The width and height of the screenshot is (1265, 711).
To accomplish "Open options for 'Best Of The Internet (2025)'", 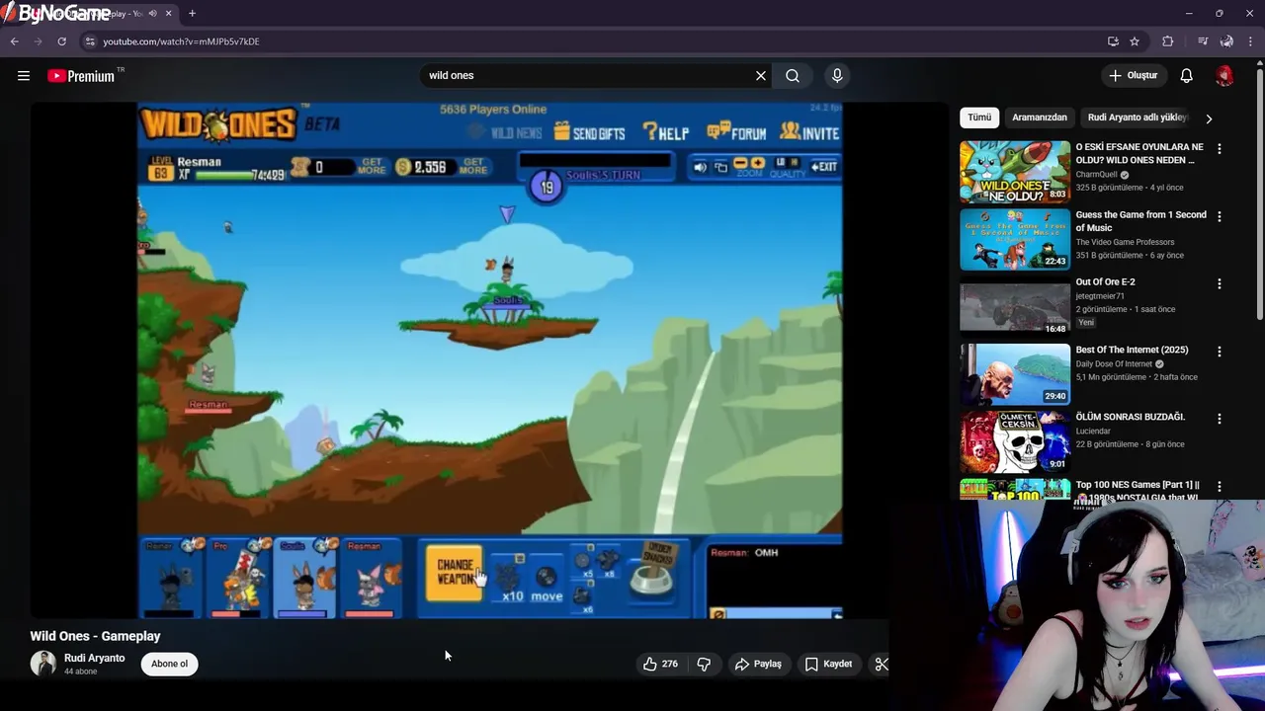I will pos(1219,351).
